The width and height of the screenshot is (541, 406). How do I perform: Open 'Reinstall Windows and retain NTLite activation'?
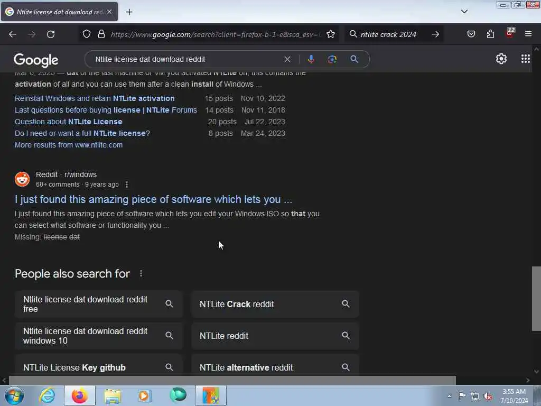pos(95,98)
